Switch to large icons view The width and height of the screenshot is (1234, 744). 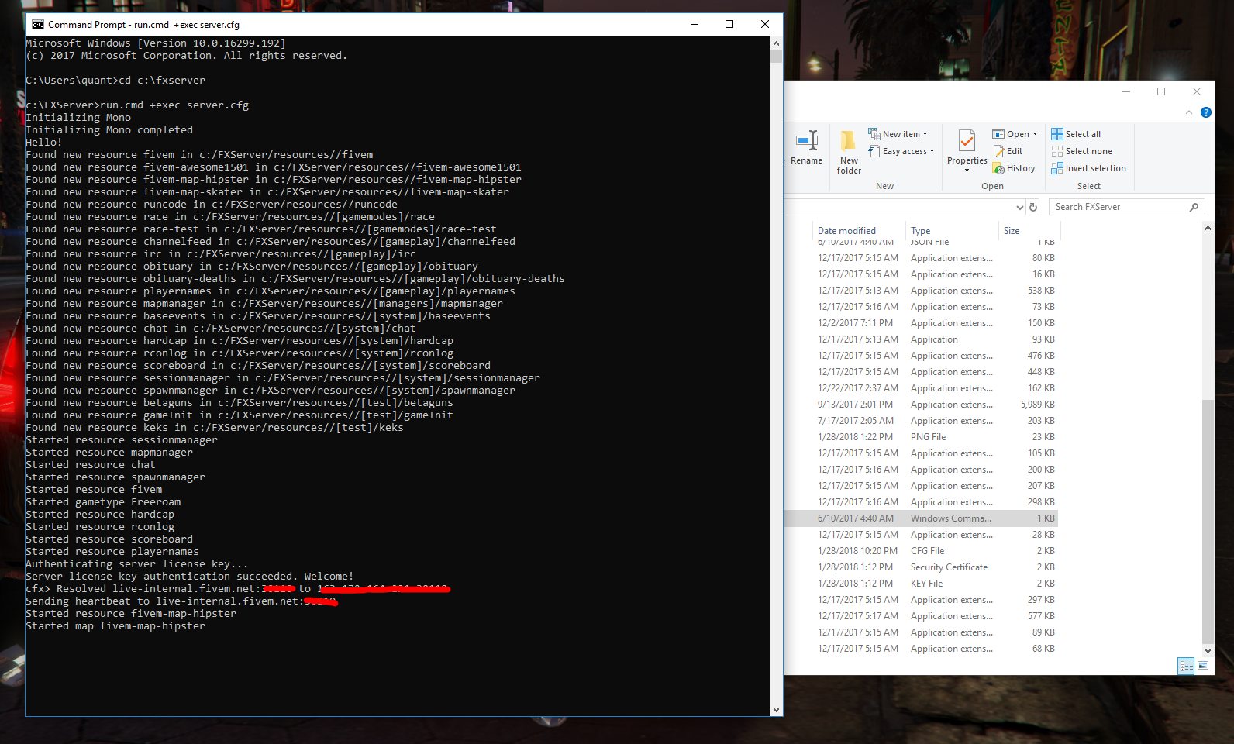tap(1203, 666)
